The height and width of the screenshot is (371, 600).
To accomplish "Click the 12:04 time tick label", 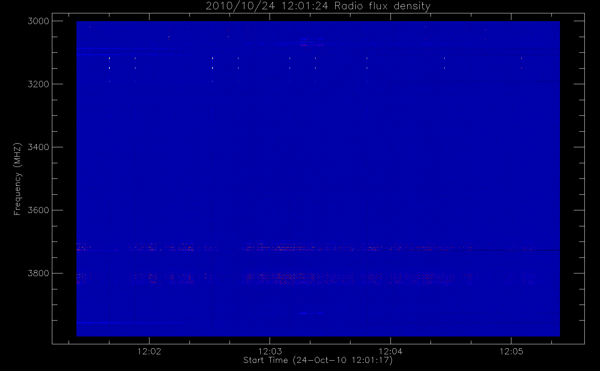I will [390, 352].
